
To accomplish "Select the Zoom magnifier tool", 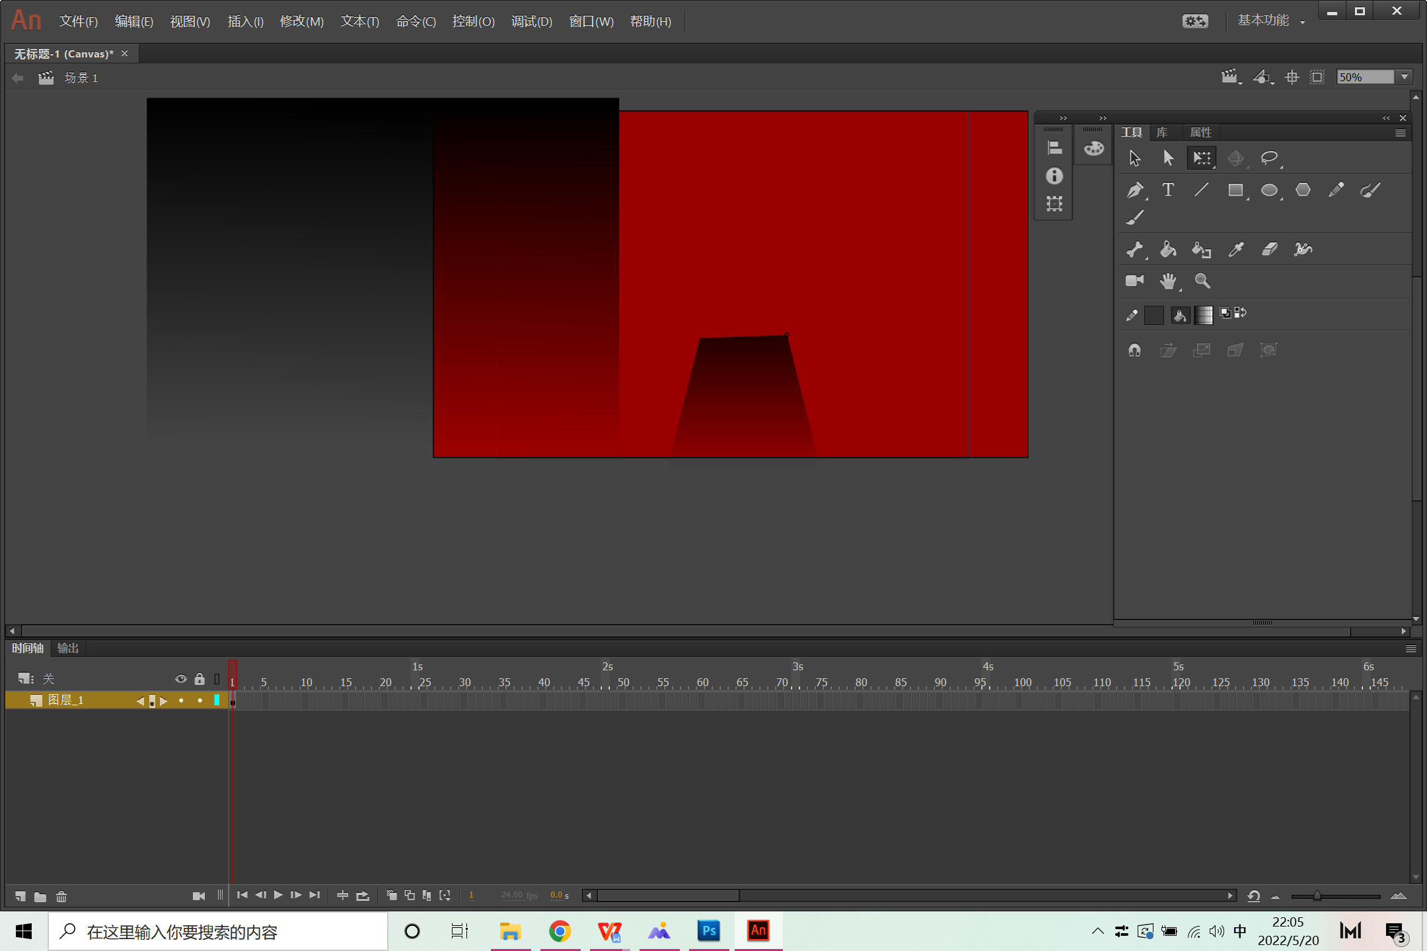I will point(1202,281).
